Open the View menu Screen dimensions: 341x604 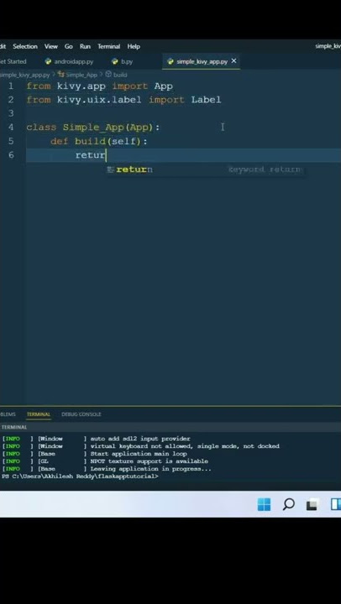pyautogui.click(x=51, y=46)
